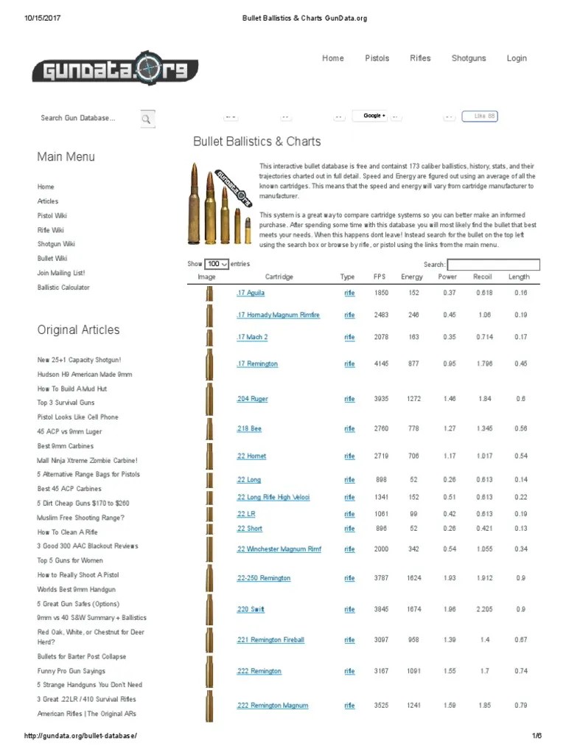Viewport: 566px width, 755px height.
Task: Open Bullet Wiki in Main Menu
Action: pyautogui.click(x=52, y=259)
